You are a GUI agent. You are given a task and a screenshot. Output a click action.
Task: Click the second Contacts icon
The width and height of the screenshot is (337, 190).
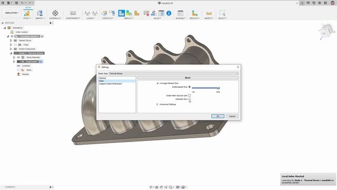(x=112, y=13)
